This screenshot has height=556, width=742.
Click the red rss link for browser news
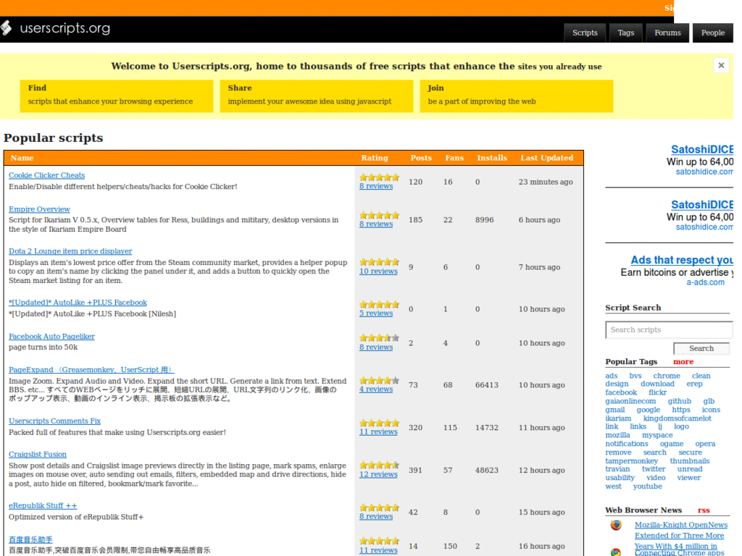[704, 510]
